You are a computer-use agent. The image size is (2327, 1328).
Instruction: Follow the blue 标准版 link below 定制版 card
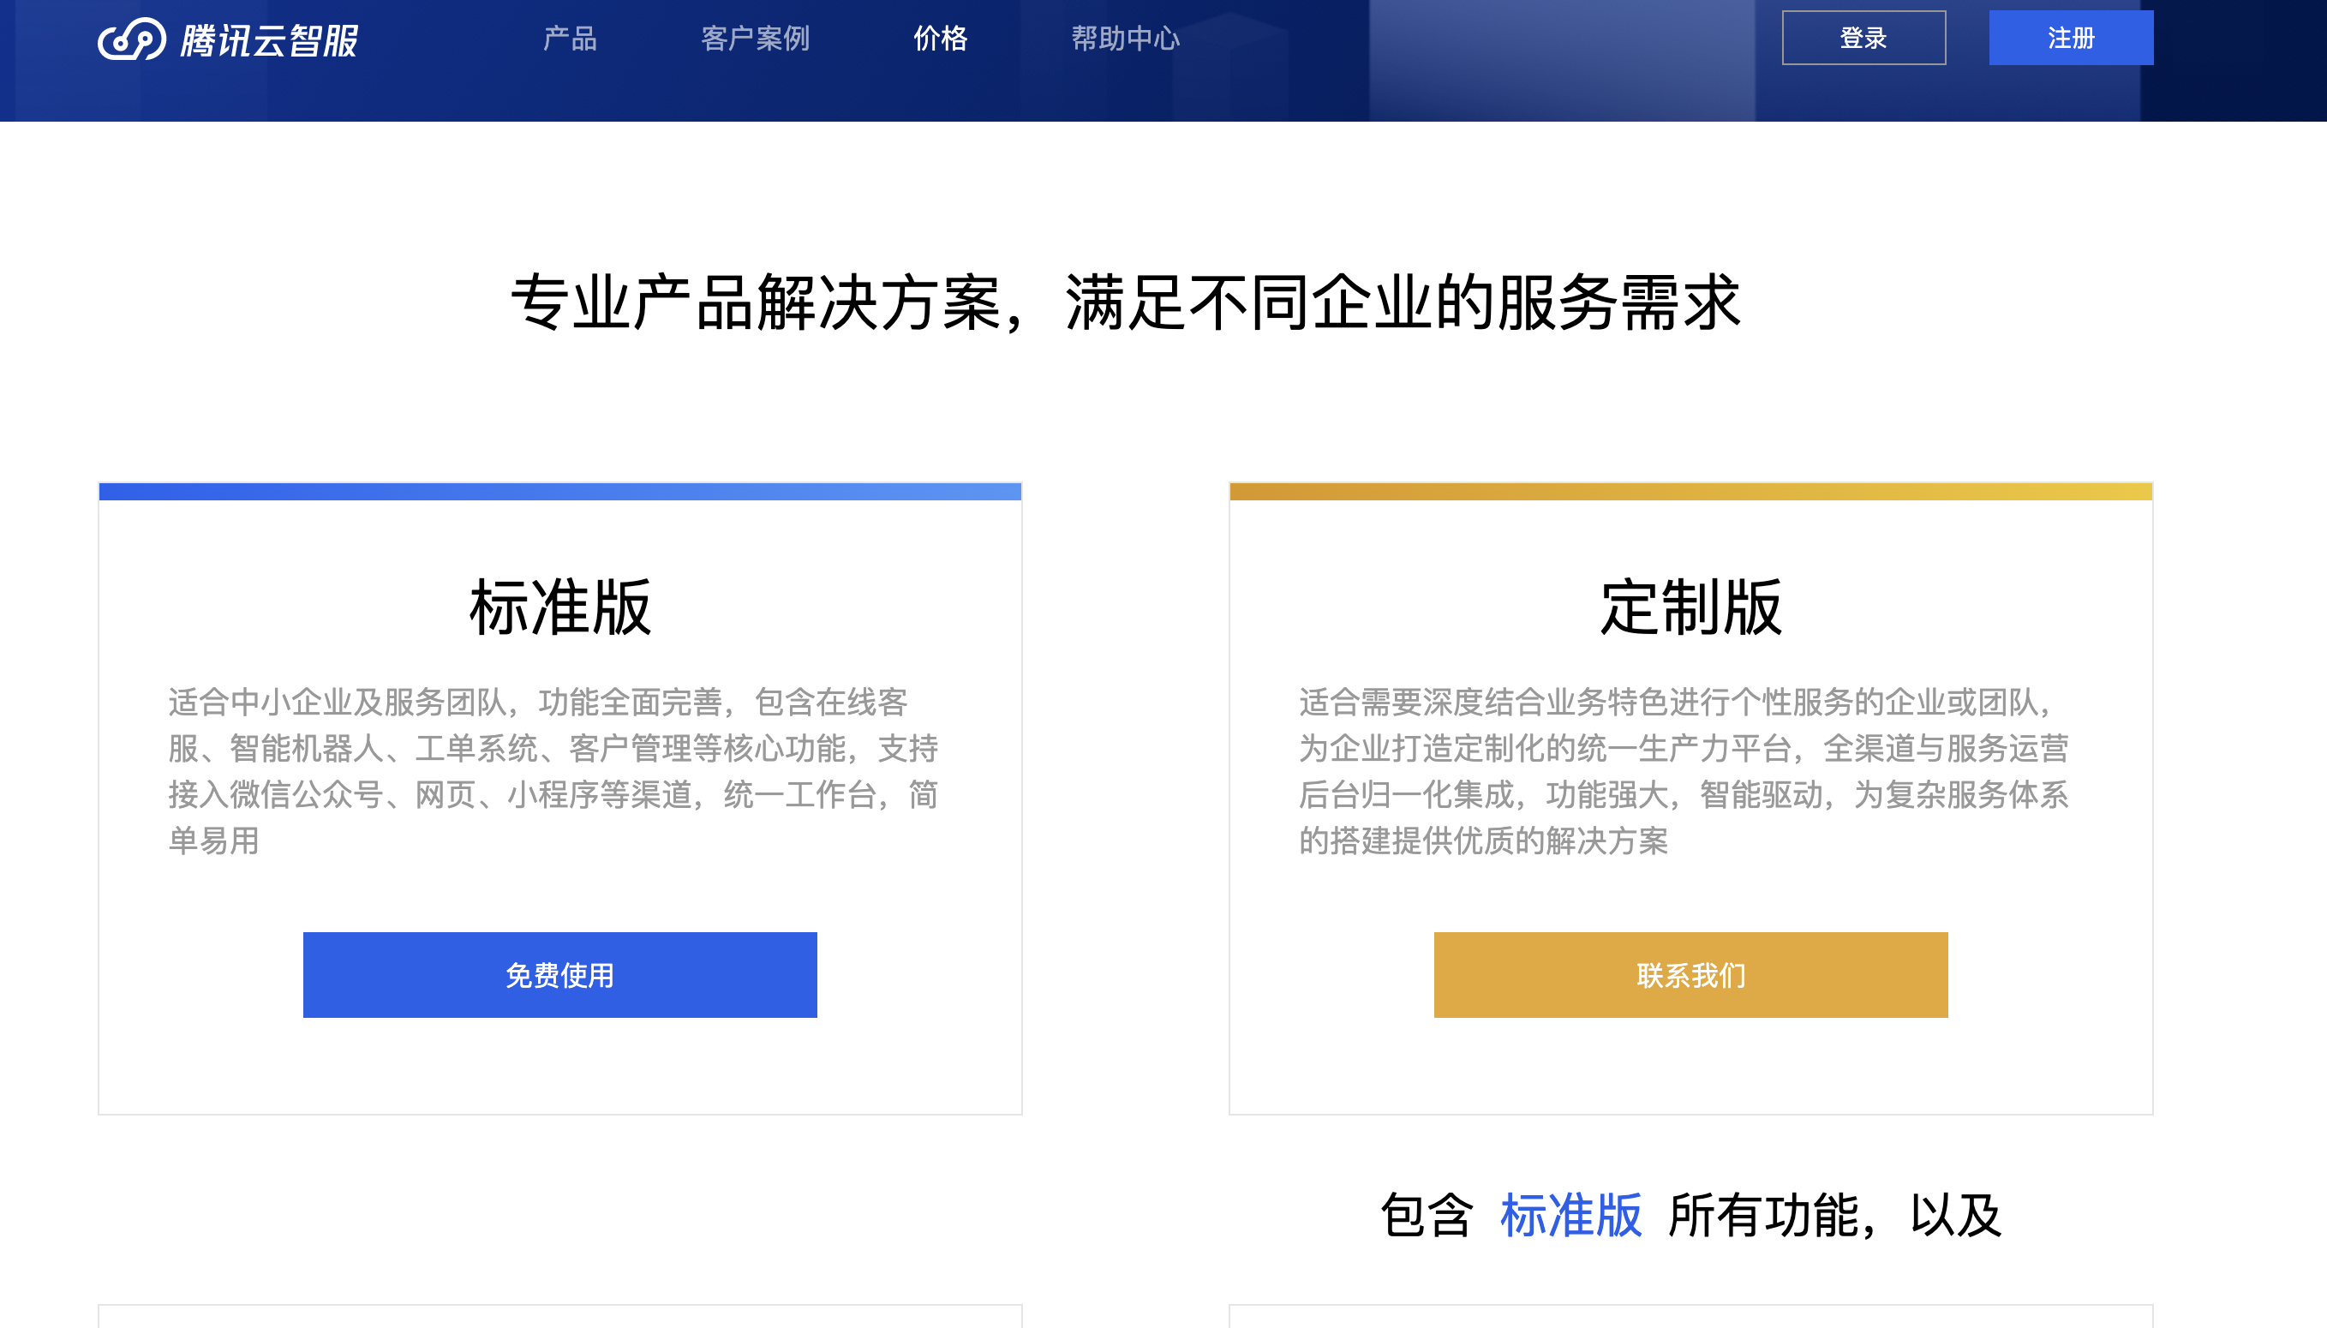click(x=1570, y=1215)
